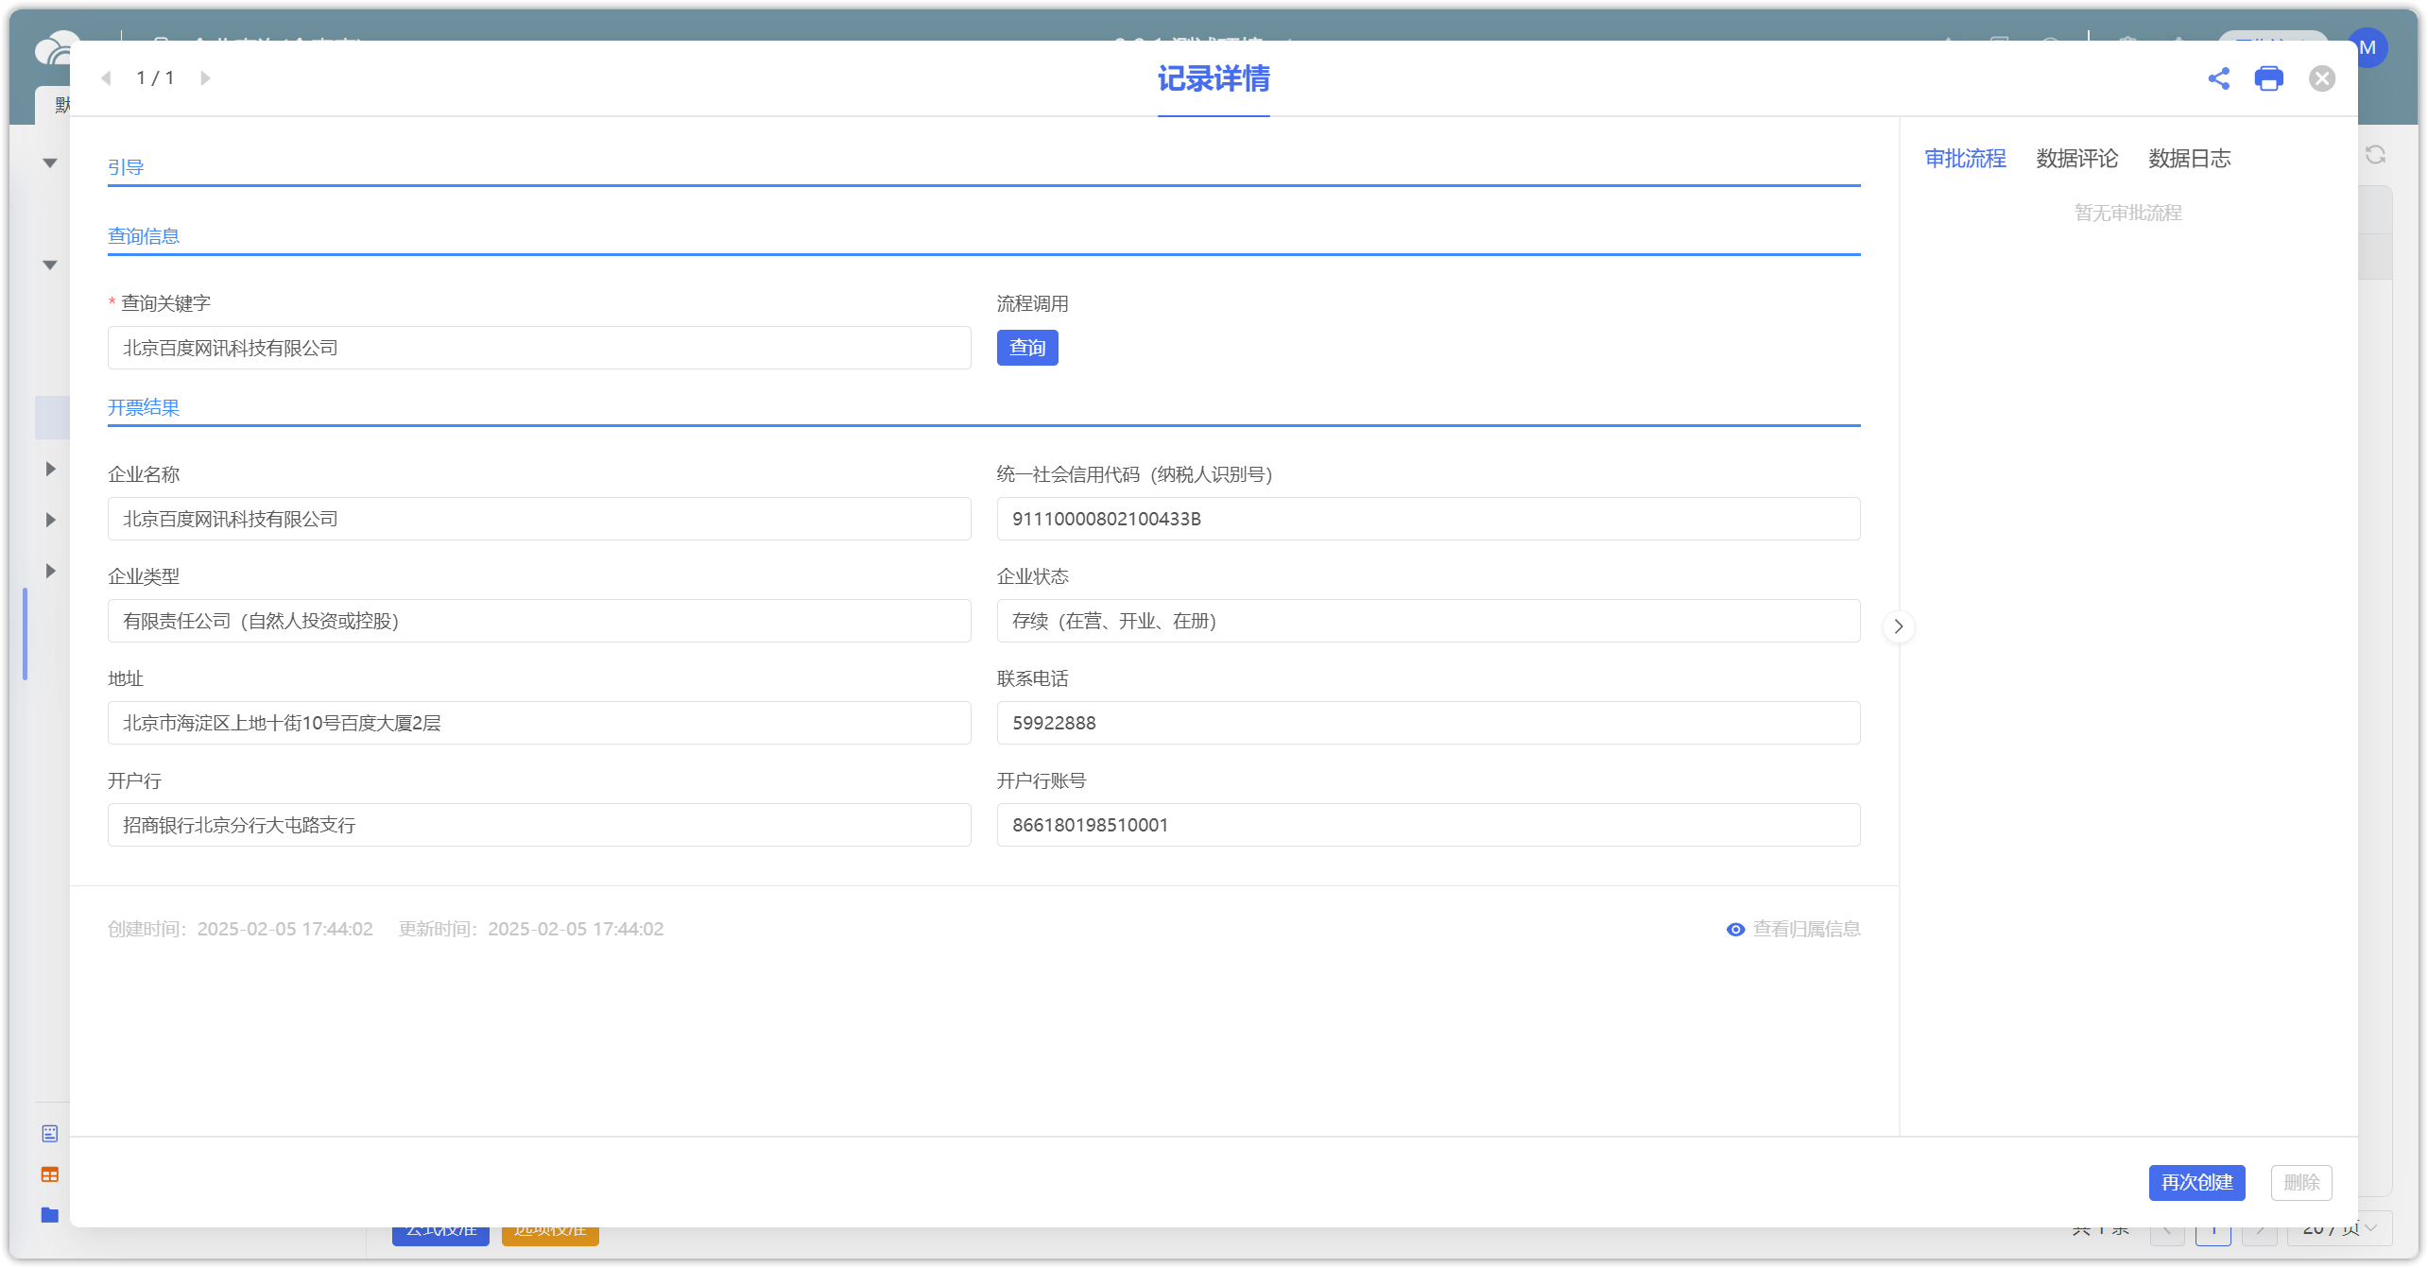Click the 联系电话 field
The width and height of the screenshot is (2428, 1268).
(1428, 723)
